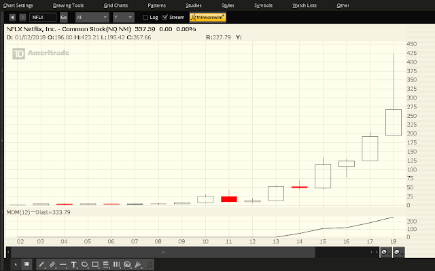Click the 2015 candlestick body
The height and width of the screenshot is (271, 435).
tap(323, 176)
